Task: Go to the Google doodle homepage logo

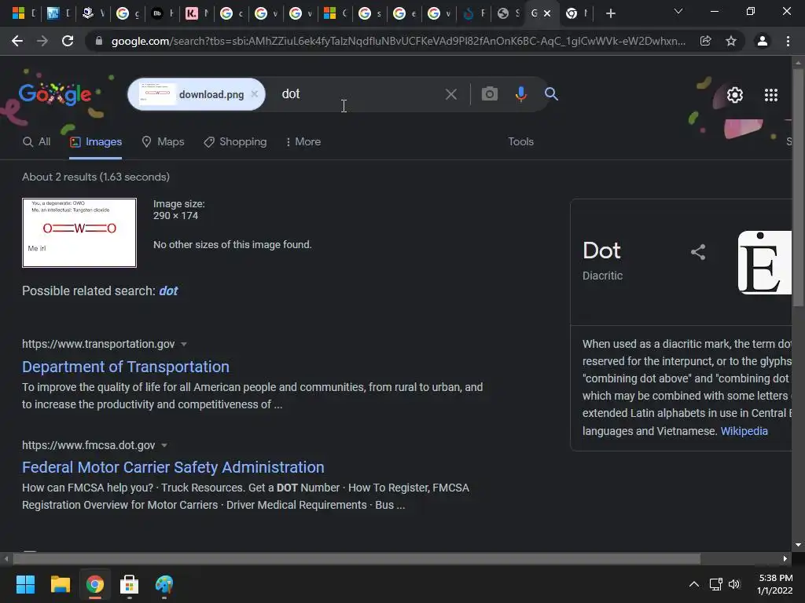Action: [x=56, y=94]
